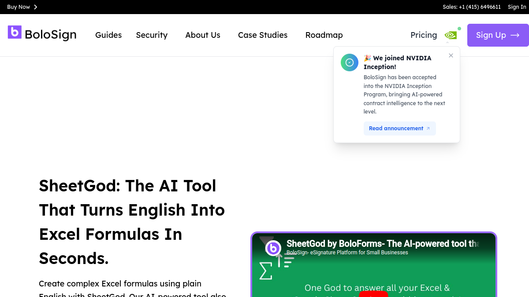This screenshot has width=529, height=297.
Task: Open the About Us menu
Action: click(203, 35)
